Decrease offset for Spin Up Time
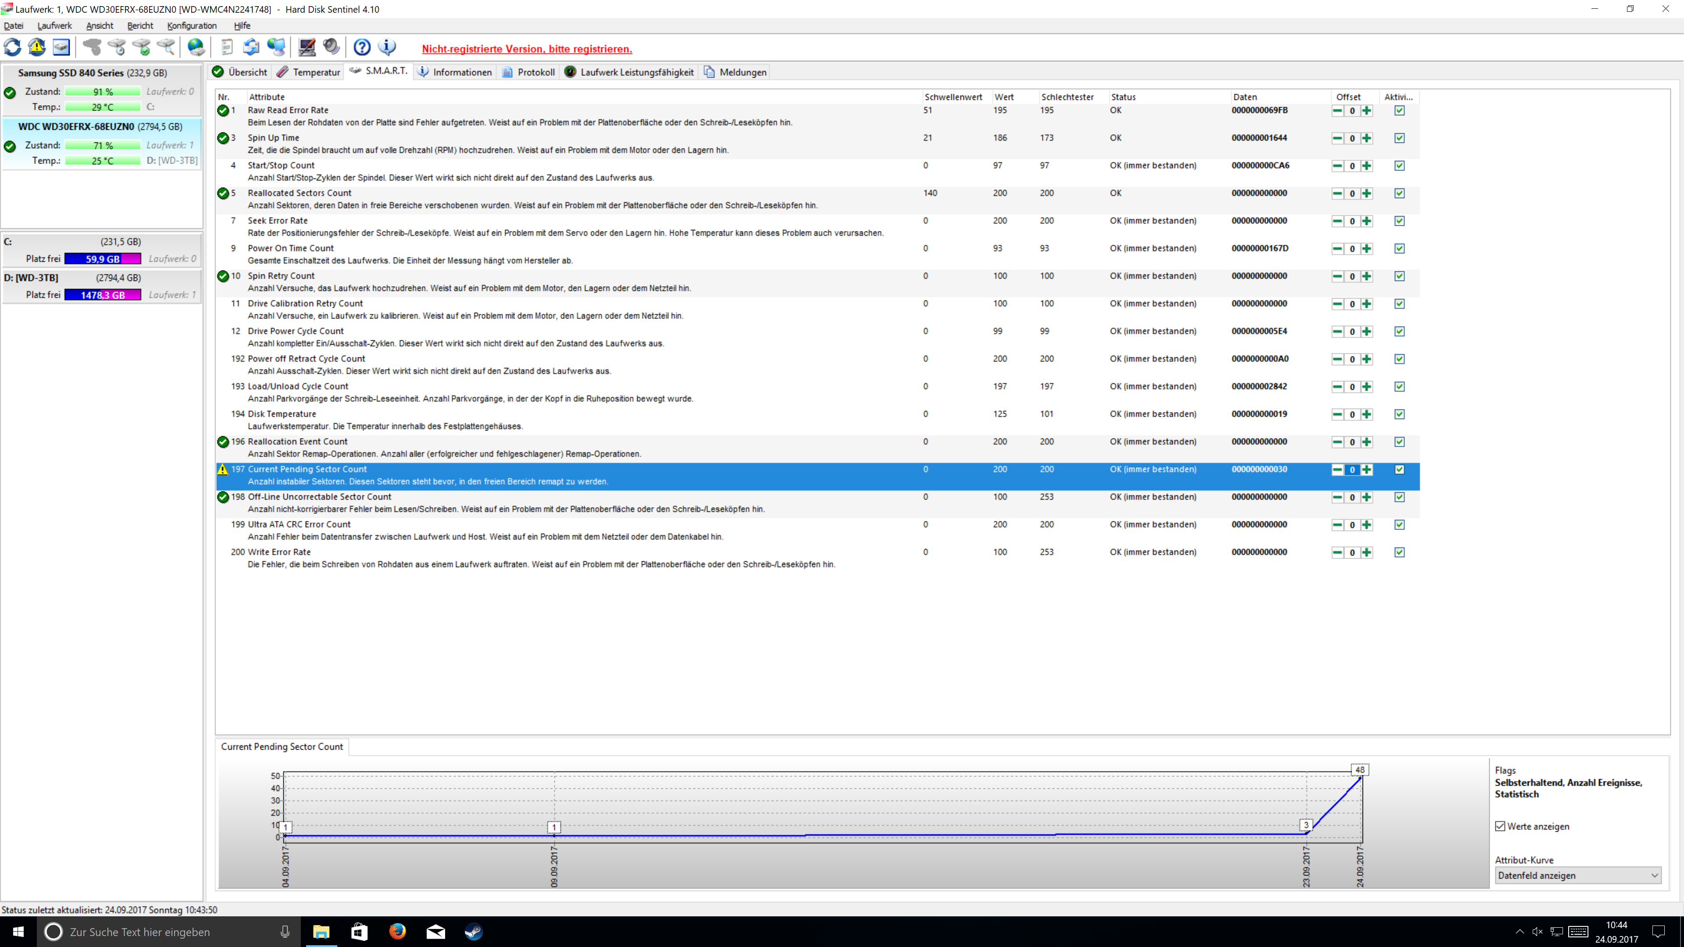Screen dimensions: 1684x947 coord(1338,139)
